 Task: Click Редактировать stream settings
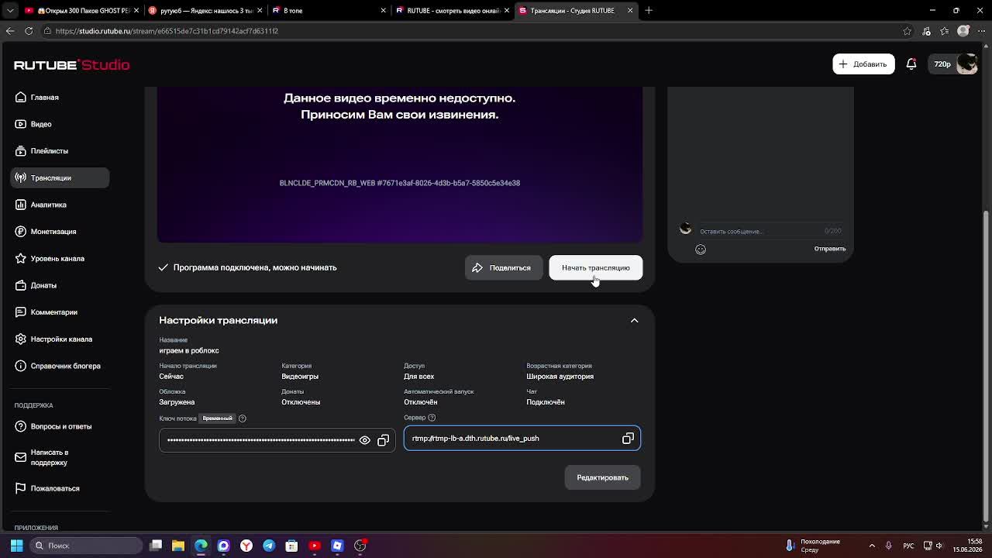click(x=603, y=477)
